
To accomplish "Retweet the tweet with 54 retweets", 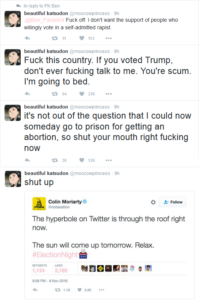I will (55, 94).
